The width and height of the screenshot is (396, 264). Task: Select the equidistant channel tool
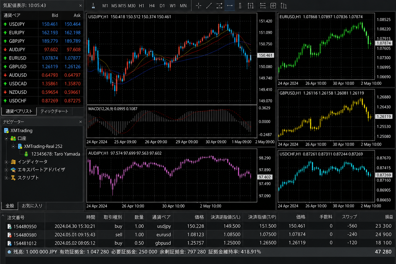click(x=219, y=6)
